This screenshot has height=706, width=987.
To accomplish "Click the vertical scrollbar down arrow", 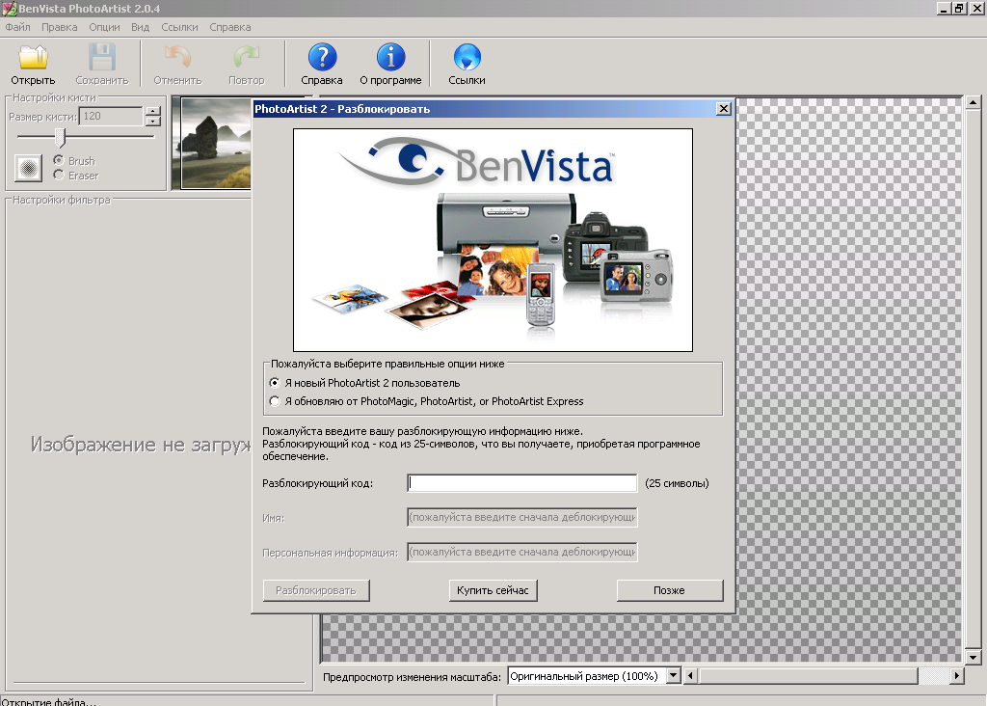I will pyautogui.click(x=973, y=658).
